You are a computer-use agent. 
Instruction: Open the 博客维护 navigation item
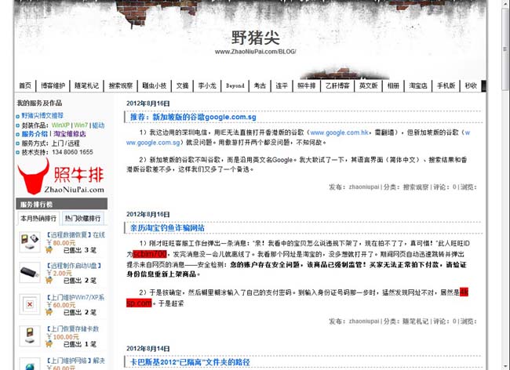[x=53, y=85]
